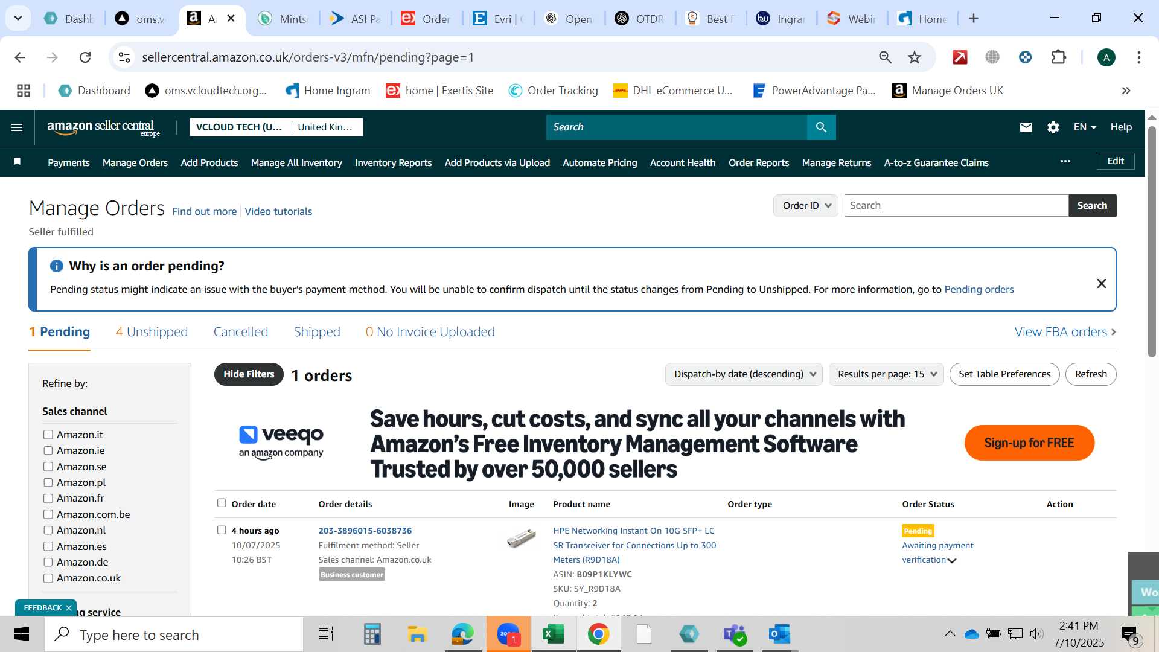
Task: Click Hide Filters button
Action: (249, 374)
